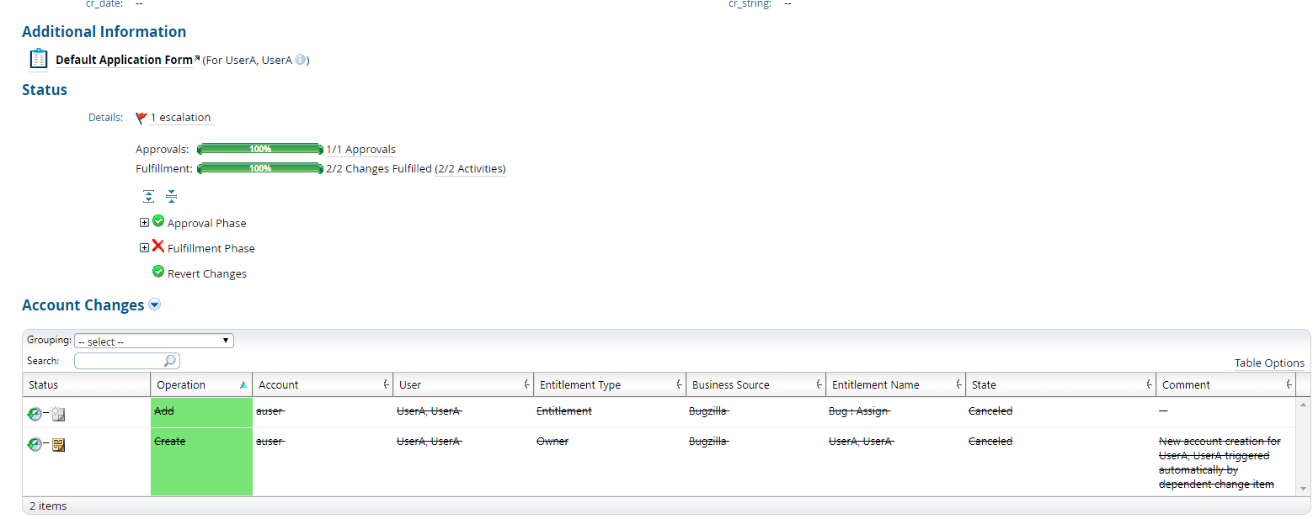1313x519 pixels.
Task: Click the green checkmark beside Revert Changes
Action: pyautogui.click(x=157, y=272)
